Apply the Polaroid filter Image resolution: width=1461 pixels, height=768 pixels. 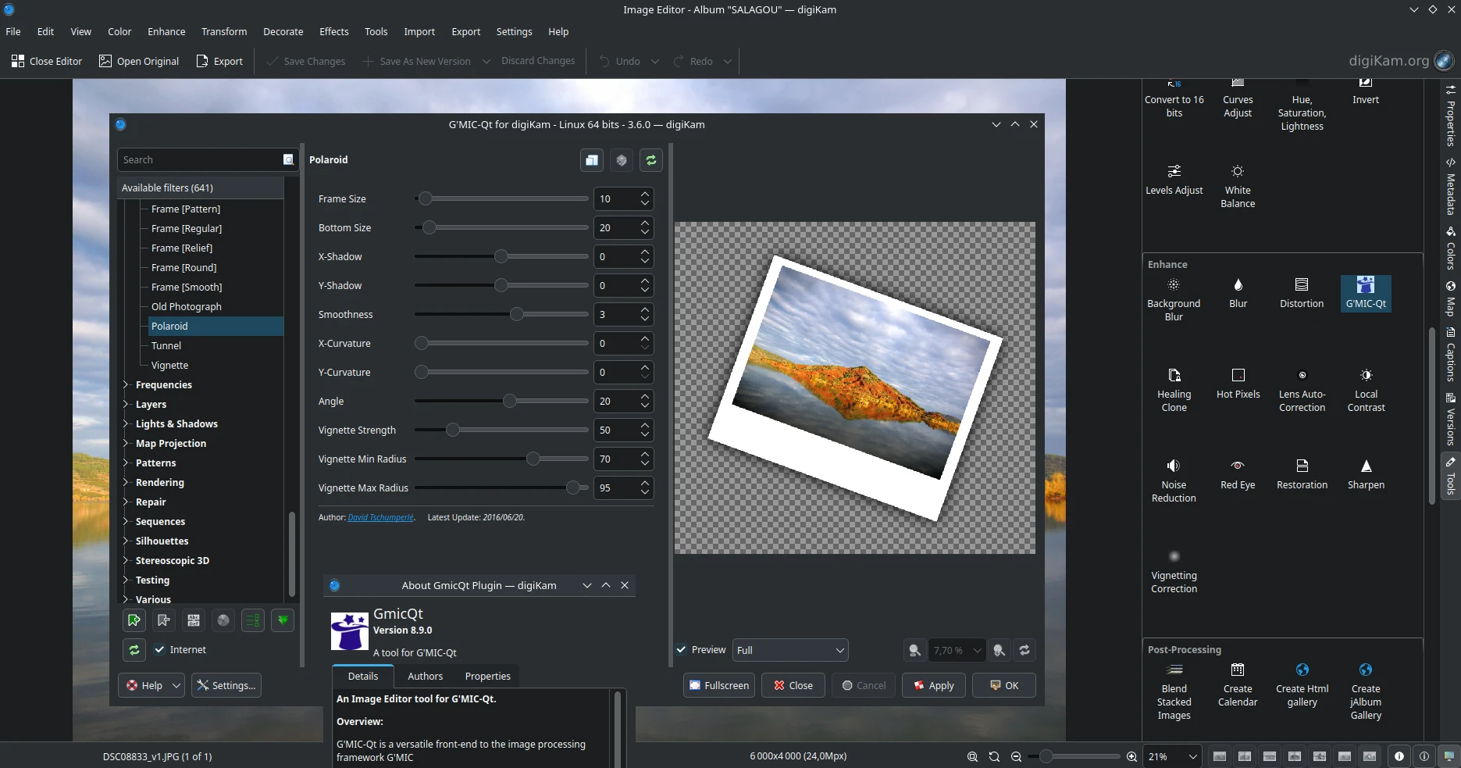point(932,685)
